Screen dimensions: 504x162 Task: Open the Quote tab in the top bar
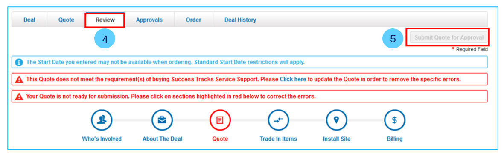tap(66, 20)
